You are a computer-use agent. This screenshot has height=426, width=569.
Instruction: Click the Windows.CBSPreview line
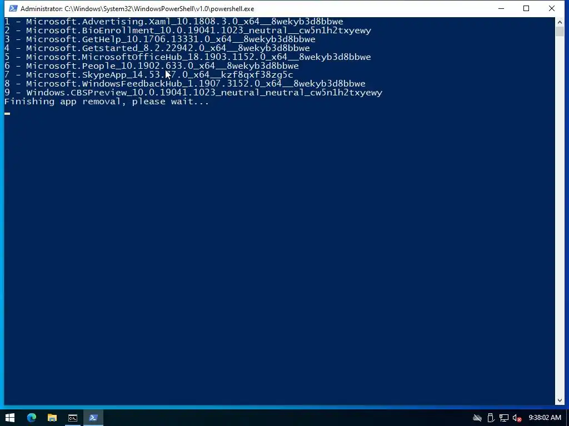click(193, 93)
